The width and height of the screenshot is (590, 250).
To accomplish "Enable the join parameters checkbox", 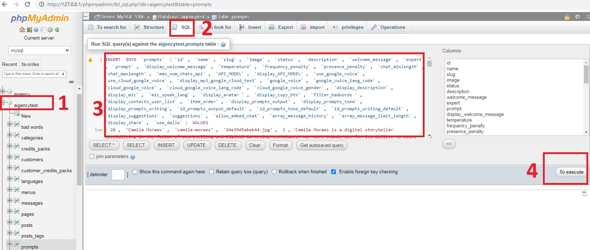I will click(92, 157).
